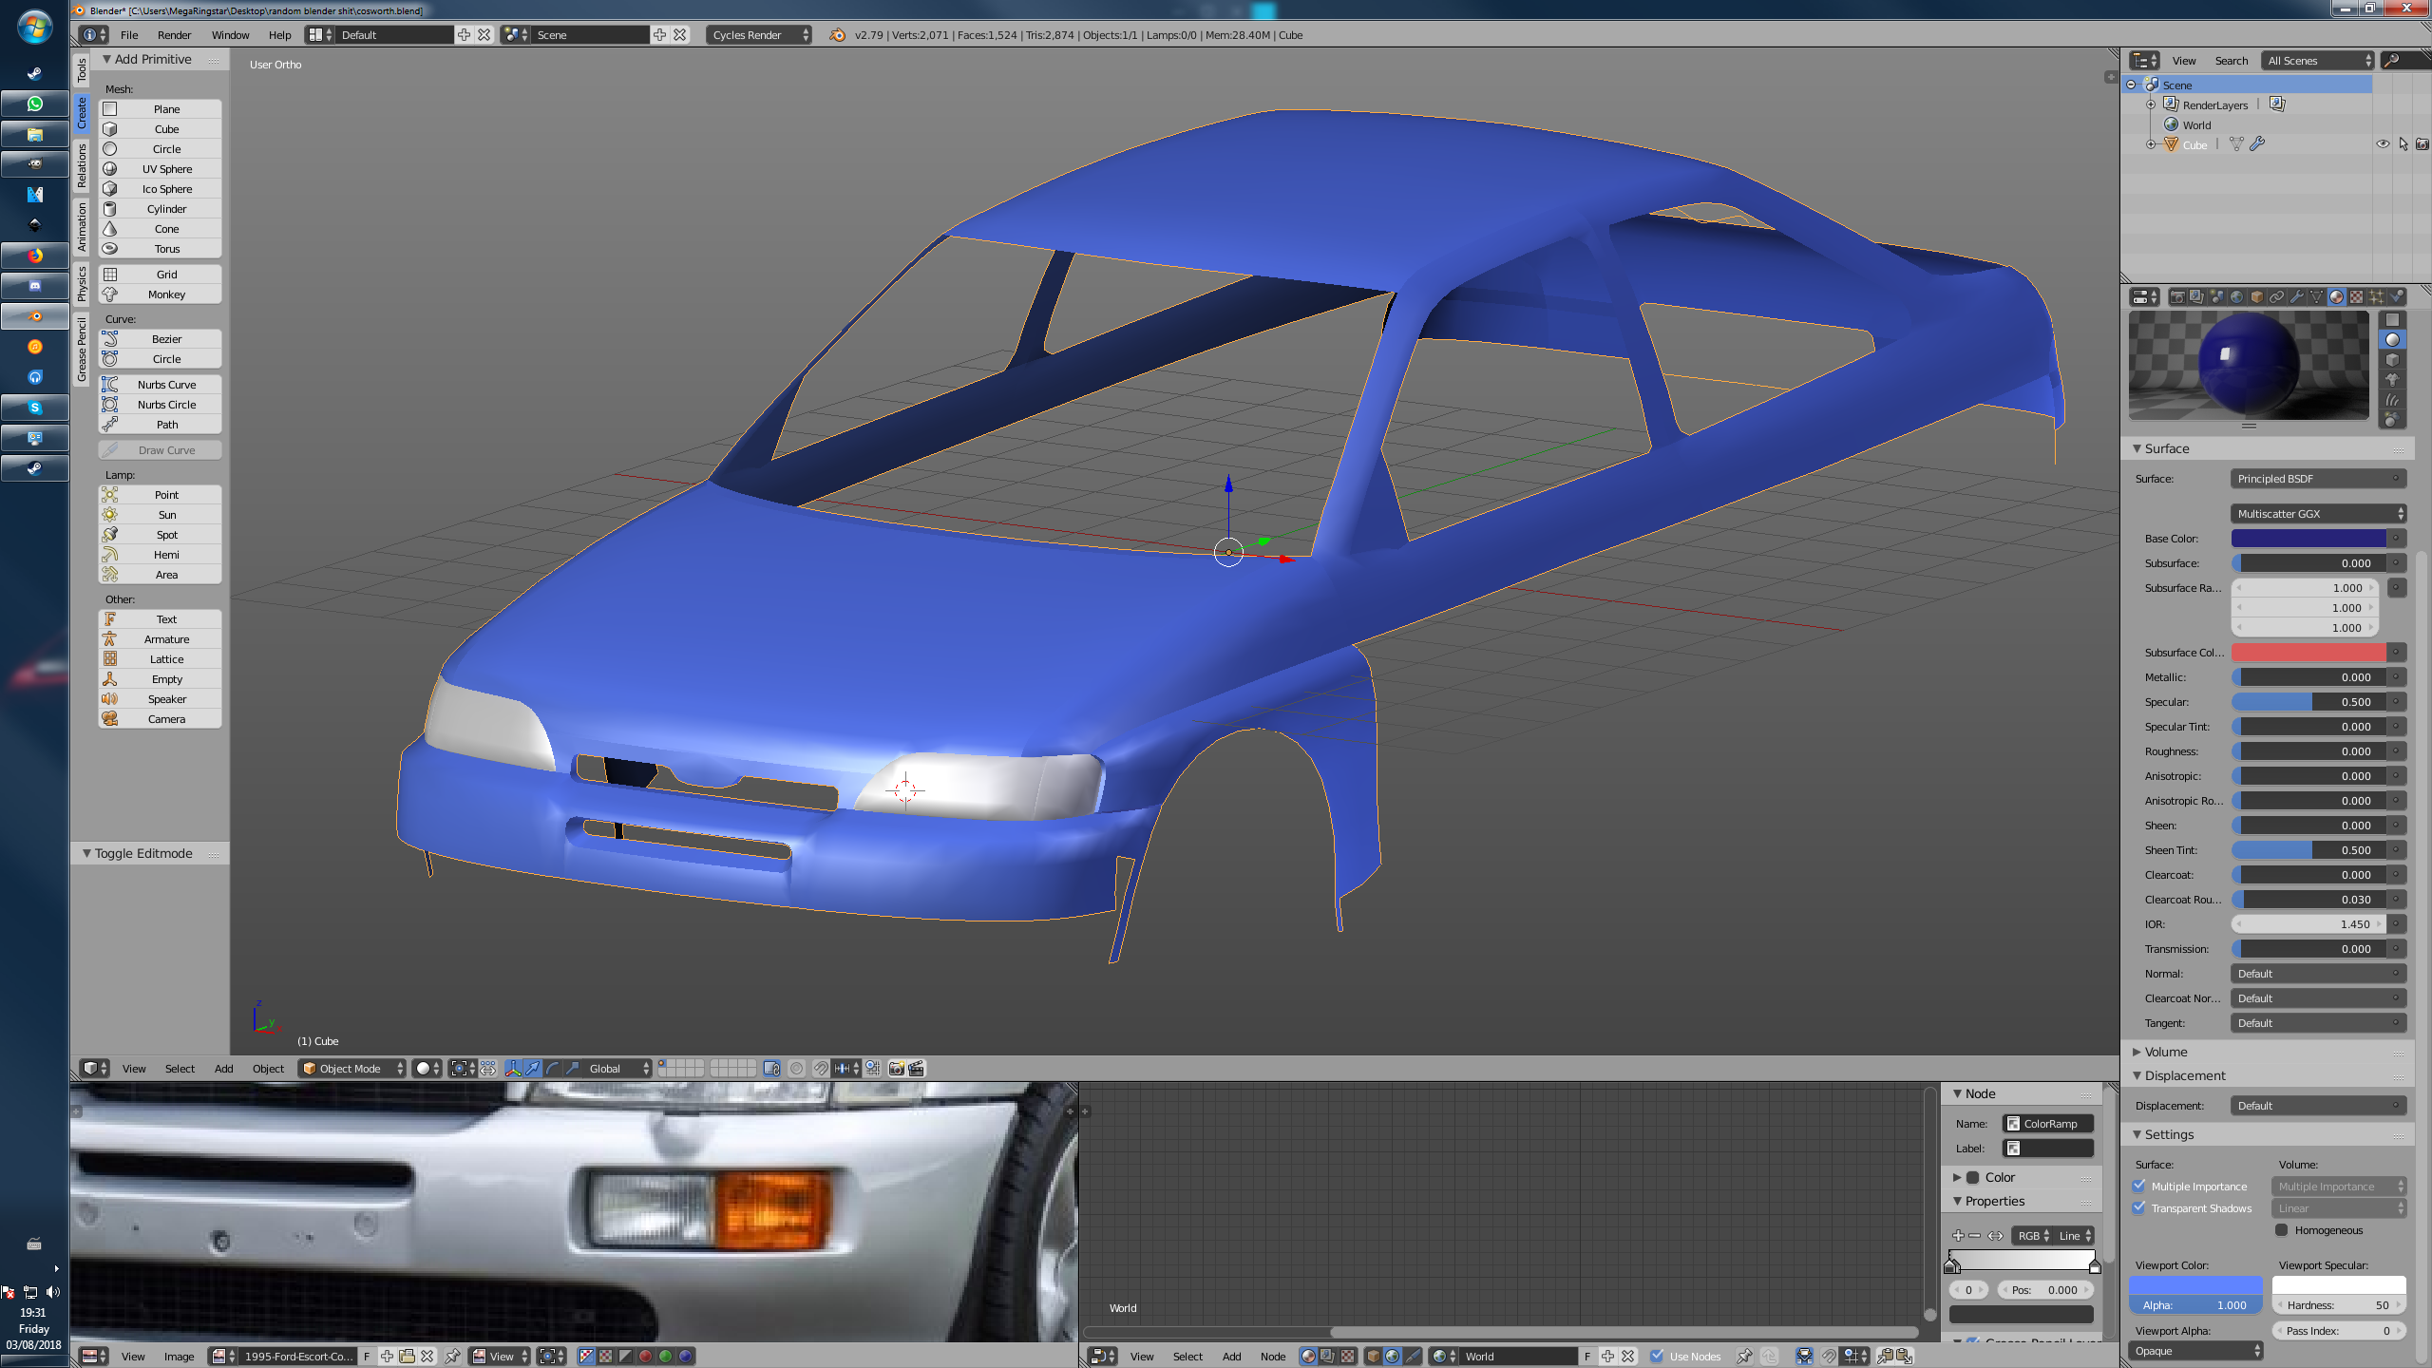
Task: Switch to the Physics tool shelf tab
Action: [82, 283]
